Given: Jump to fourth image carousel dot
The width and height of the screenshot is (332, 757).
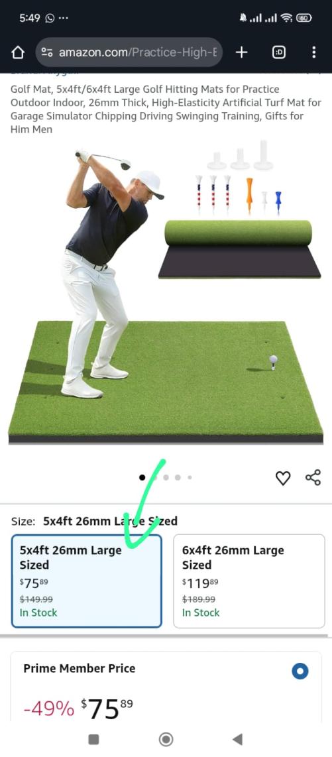Looking at the screenshot, I should click(178, 477).
